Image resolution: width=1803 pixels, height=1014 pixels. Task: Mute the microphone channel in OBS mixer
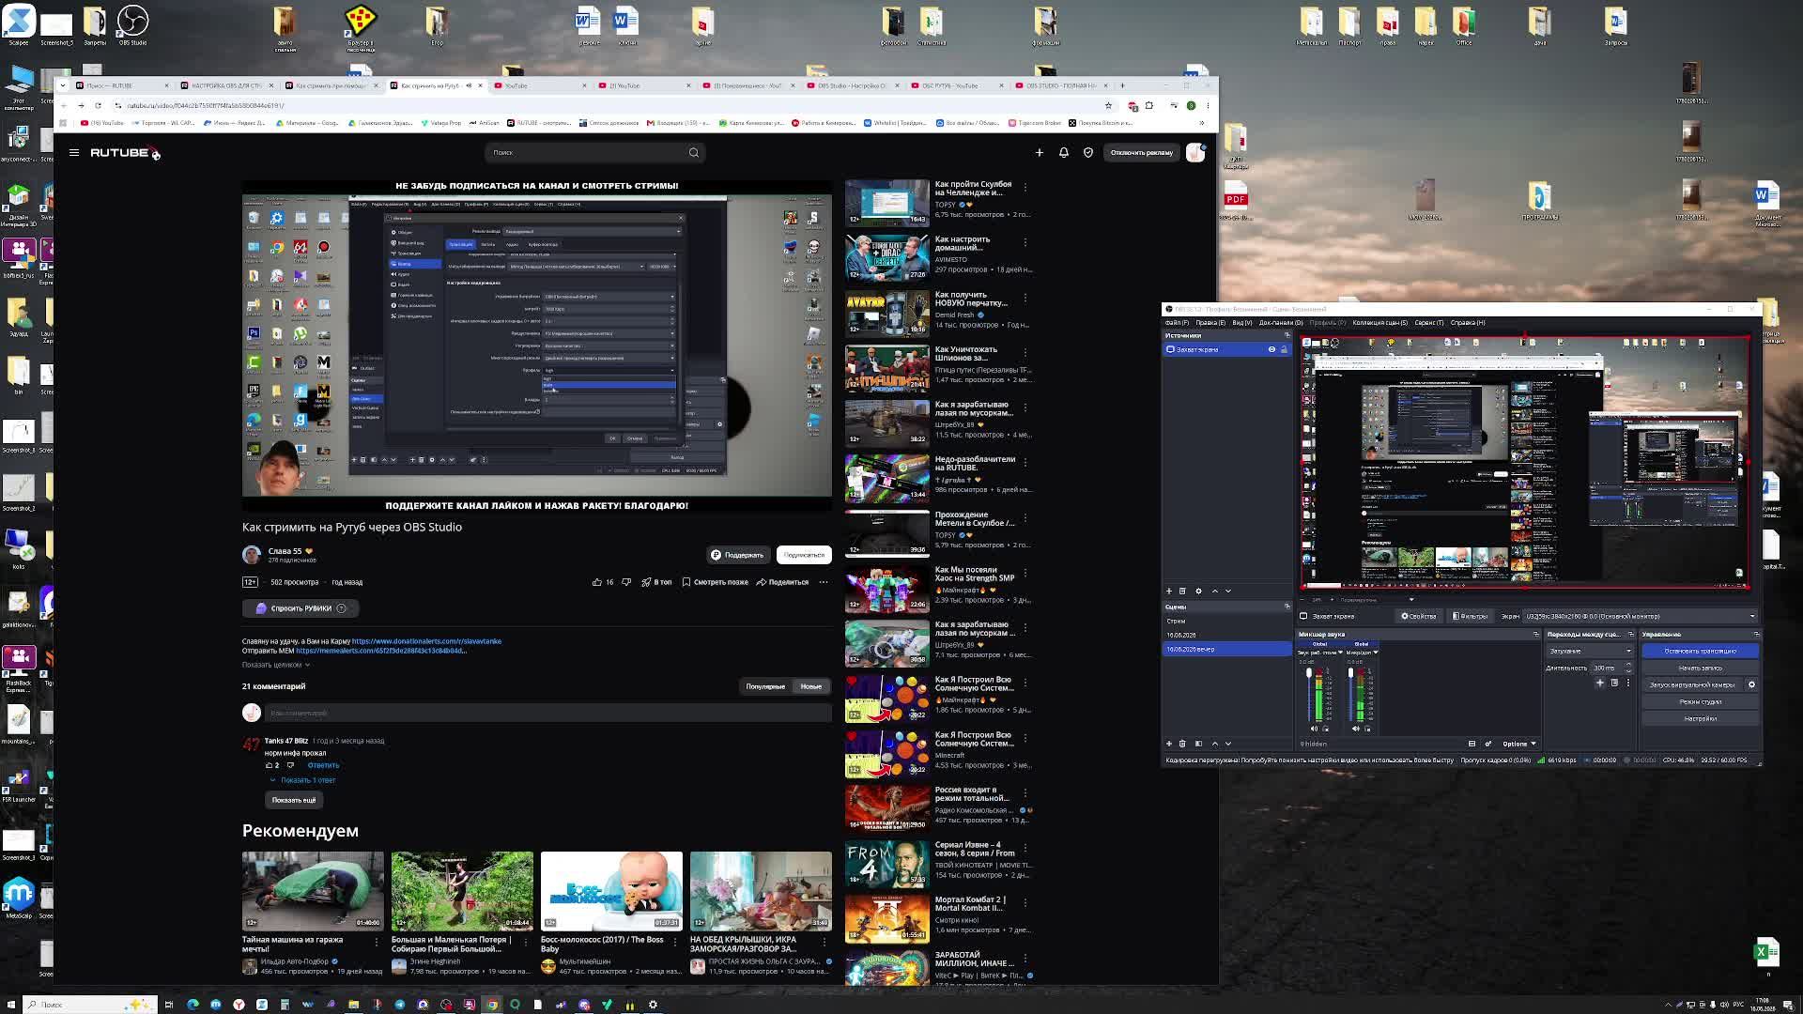[1355, 729]
